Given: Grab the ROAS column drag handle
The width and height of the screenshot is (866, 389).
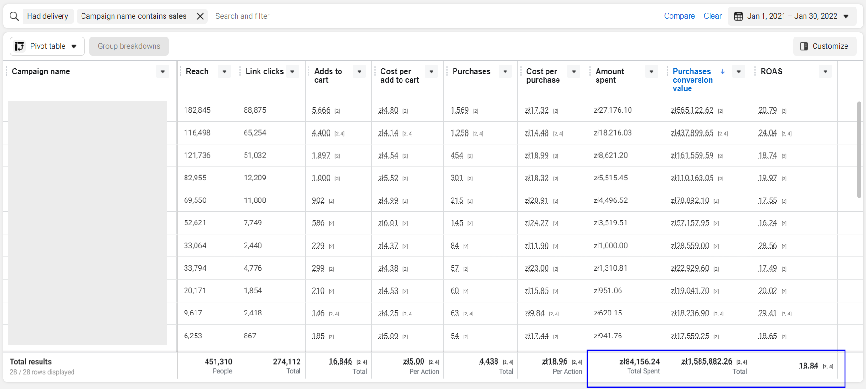Looking at the screenshot, I should (x=755, y=72).
